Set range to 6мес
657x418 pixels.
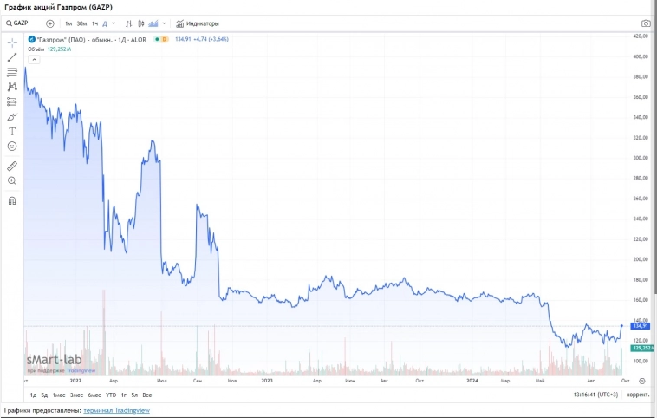point(94,395)
